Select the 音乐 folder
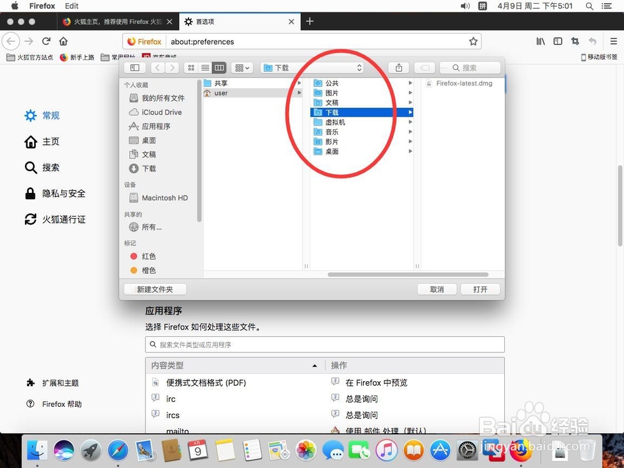The width and height of the screenshot is (624, 468). click(362, 132)
